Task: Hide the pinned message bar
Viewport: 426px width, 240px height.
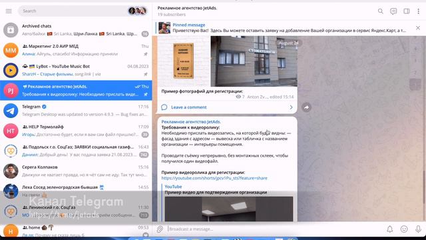Action: 418,28
